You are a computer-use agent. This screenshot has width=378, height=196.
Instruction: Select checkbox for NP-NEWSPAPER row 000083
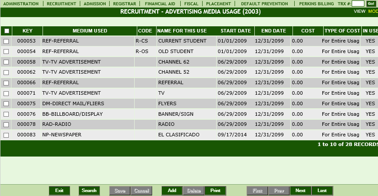6,135
